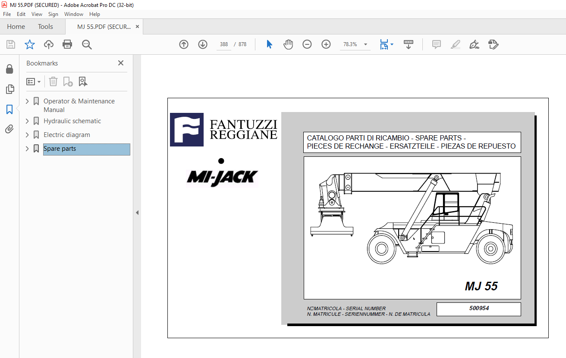Open the Help menu
Screen dimensions: 566x358
point(94,14)
